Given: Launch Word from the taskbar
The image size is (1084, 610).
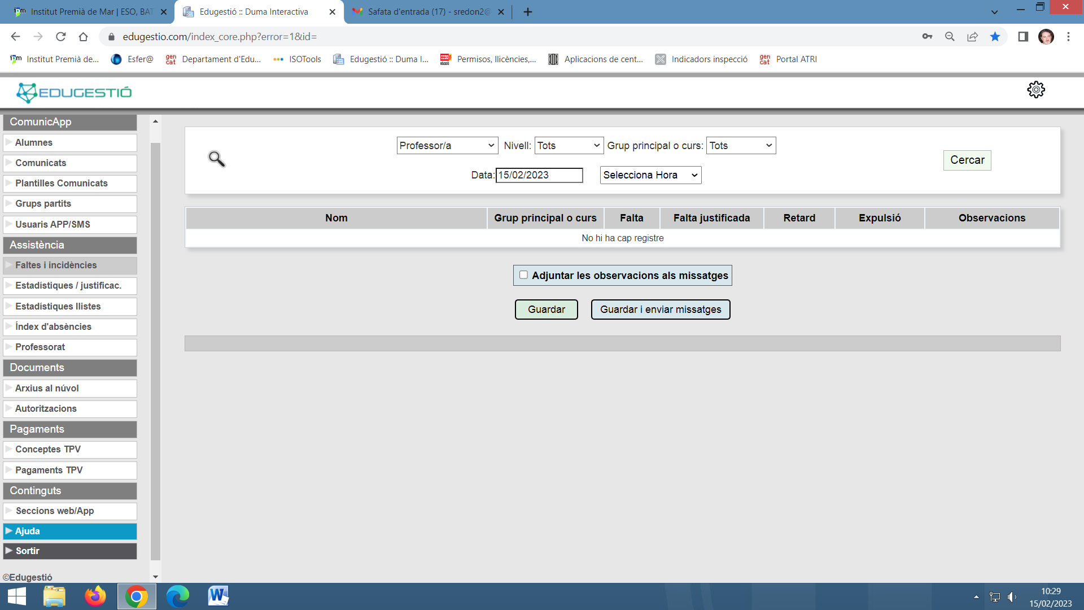Looking at the screenshot, I should point(218,596).
